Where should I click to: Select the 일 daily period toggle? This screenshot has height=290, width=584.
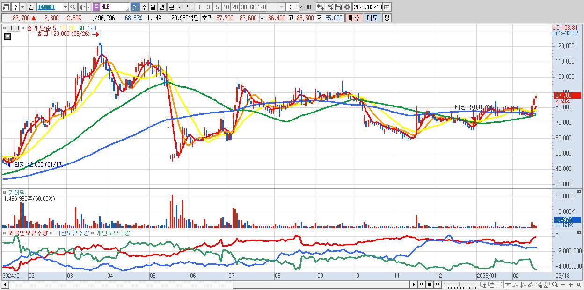[135, 7]
